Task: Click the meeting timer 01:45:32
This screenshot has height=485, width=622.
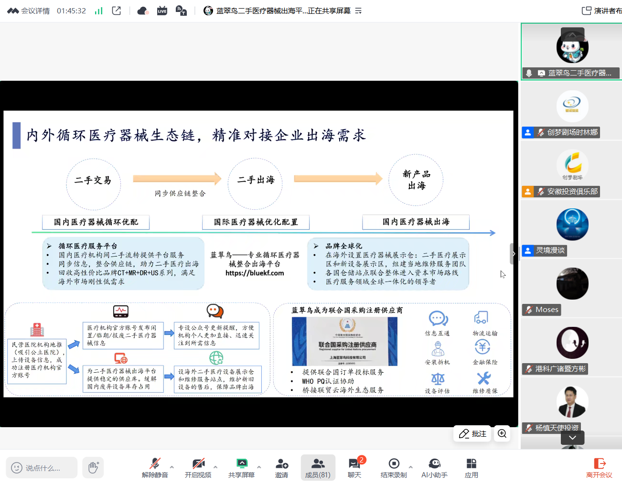Action: coord(71,11)
